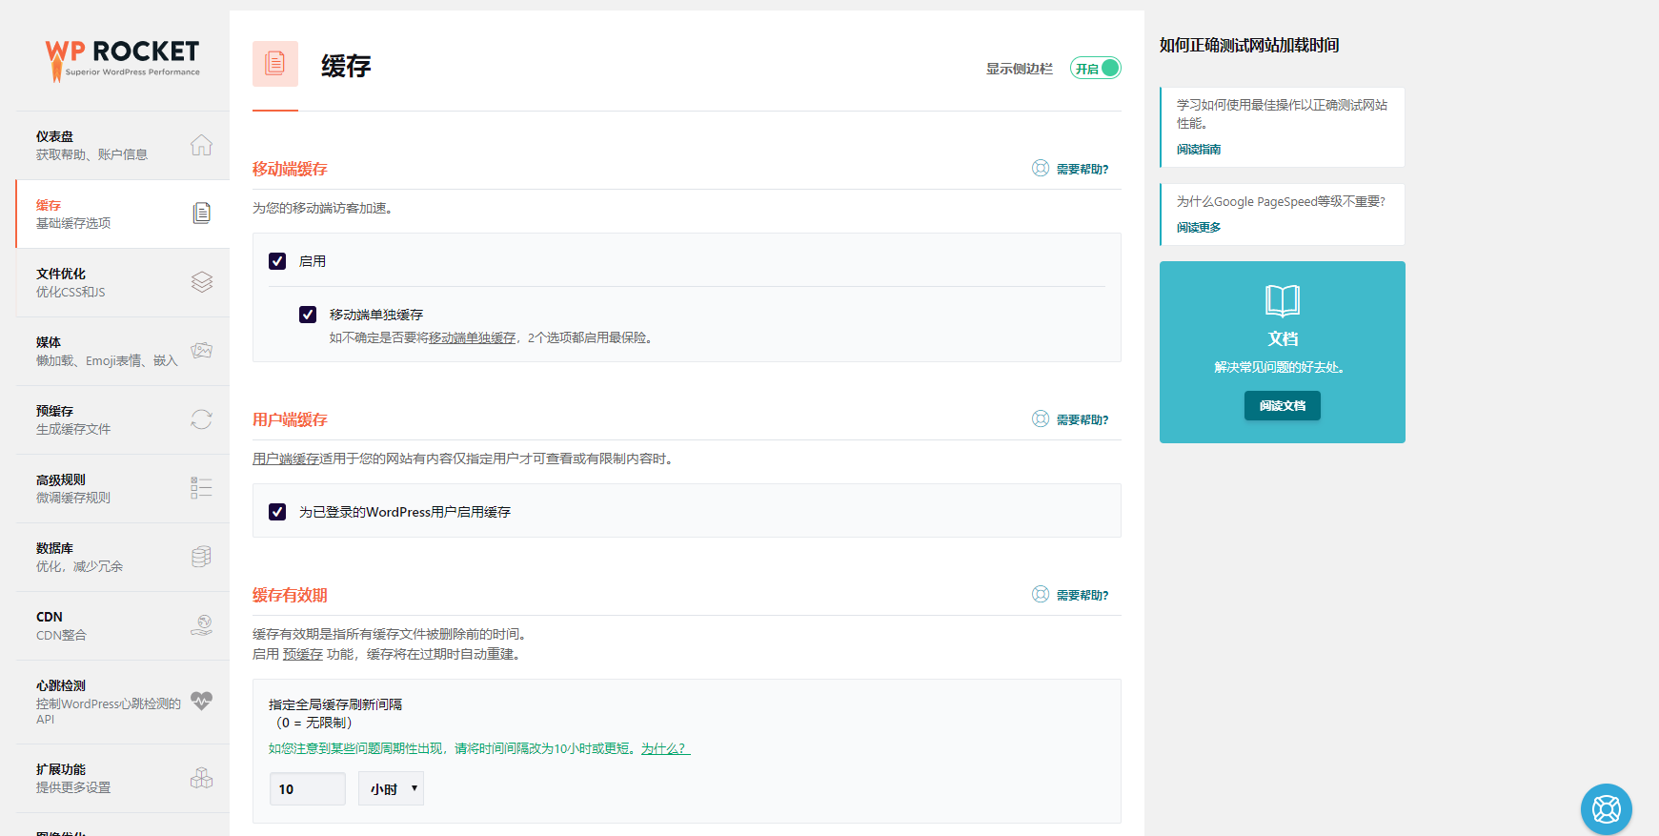
Task: Open 高级规则 menu item
Action: (122, 488)
